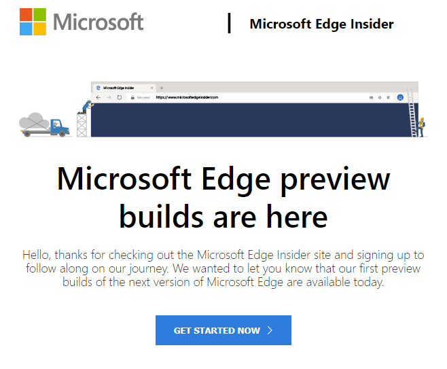Close the Microsoft Edge Insider tab
Image resolution: width=447 pixels, height=369 pixels.
click(151, 88)
